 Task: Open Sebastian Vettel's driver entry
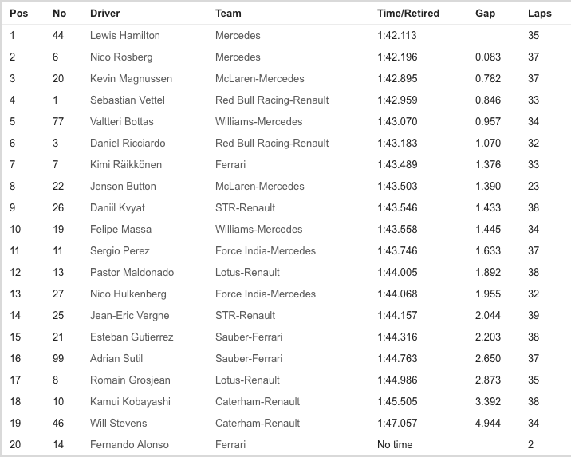point(128,100)
